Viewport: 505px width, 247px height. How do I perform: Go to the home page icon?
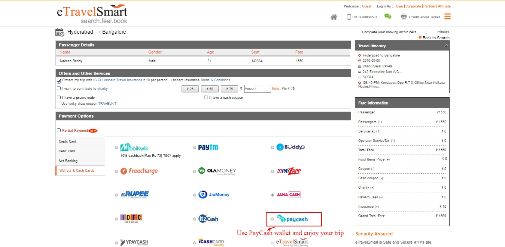(334, 17)
